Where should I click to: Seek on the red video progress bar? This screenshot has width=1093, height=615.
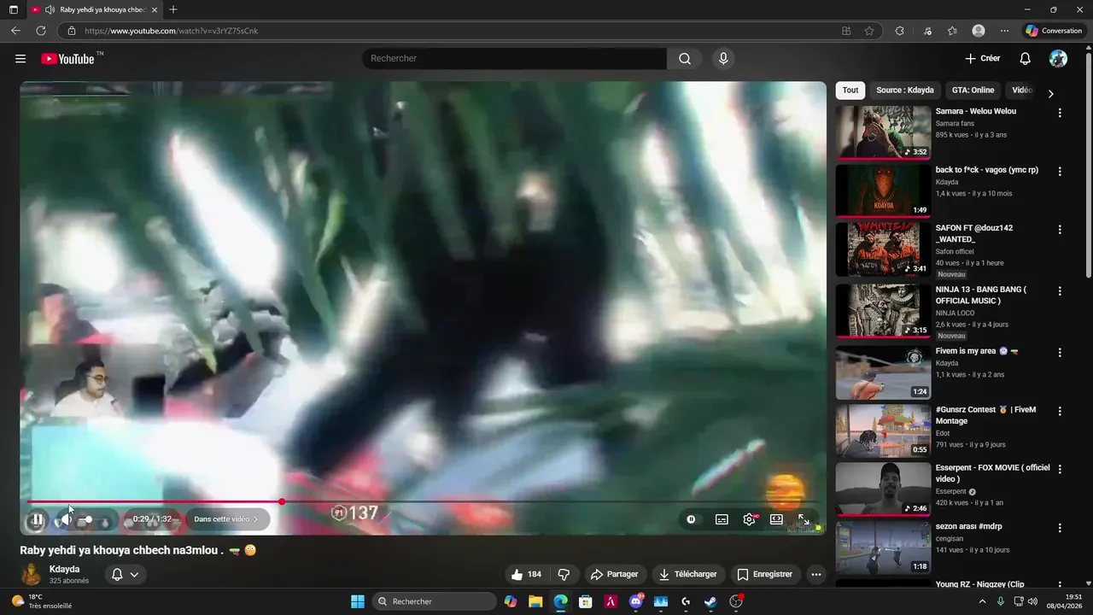(x=423, y=501)
